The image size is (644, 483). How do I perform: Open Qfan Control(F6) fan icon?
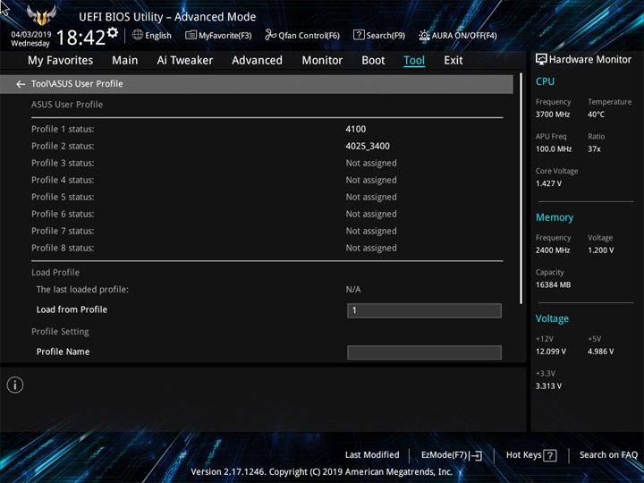[x=270, y=35]
